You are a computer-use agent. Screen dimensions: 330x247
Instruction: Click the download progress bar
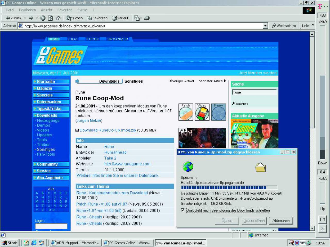229,188
